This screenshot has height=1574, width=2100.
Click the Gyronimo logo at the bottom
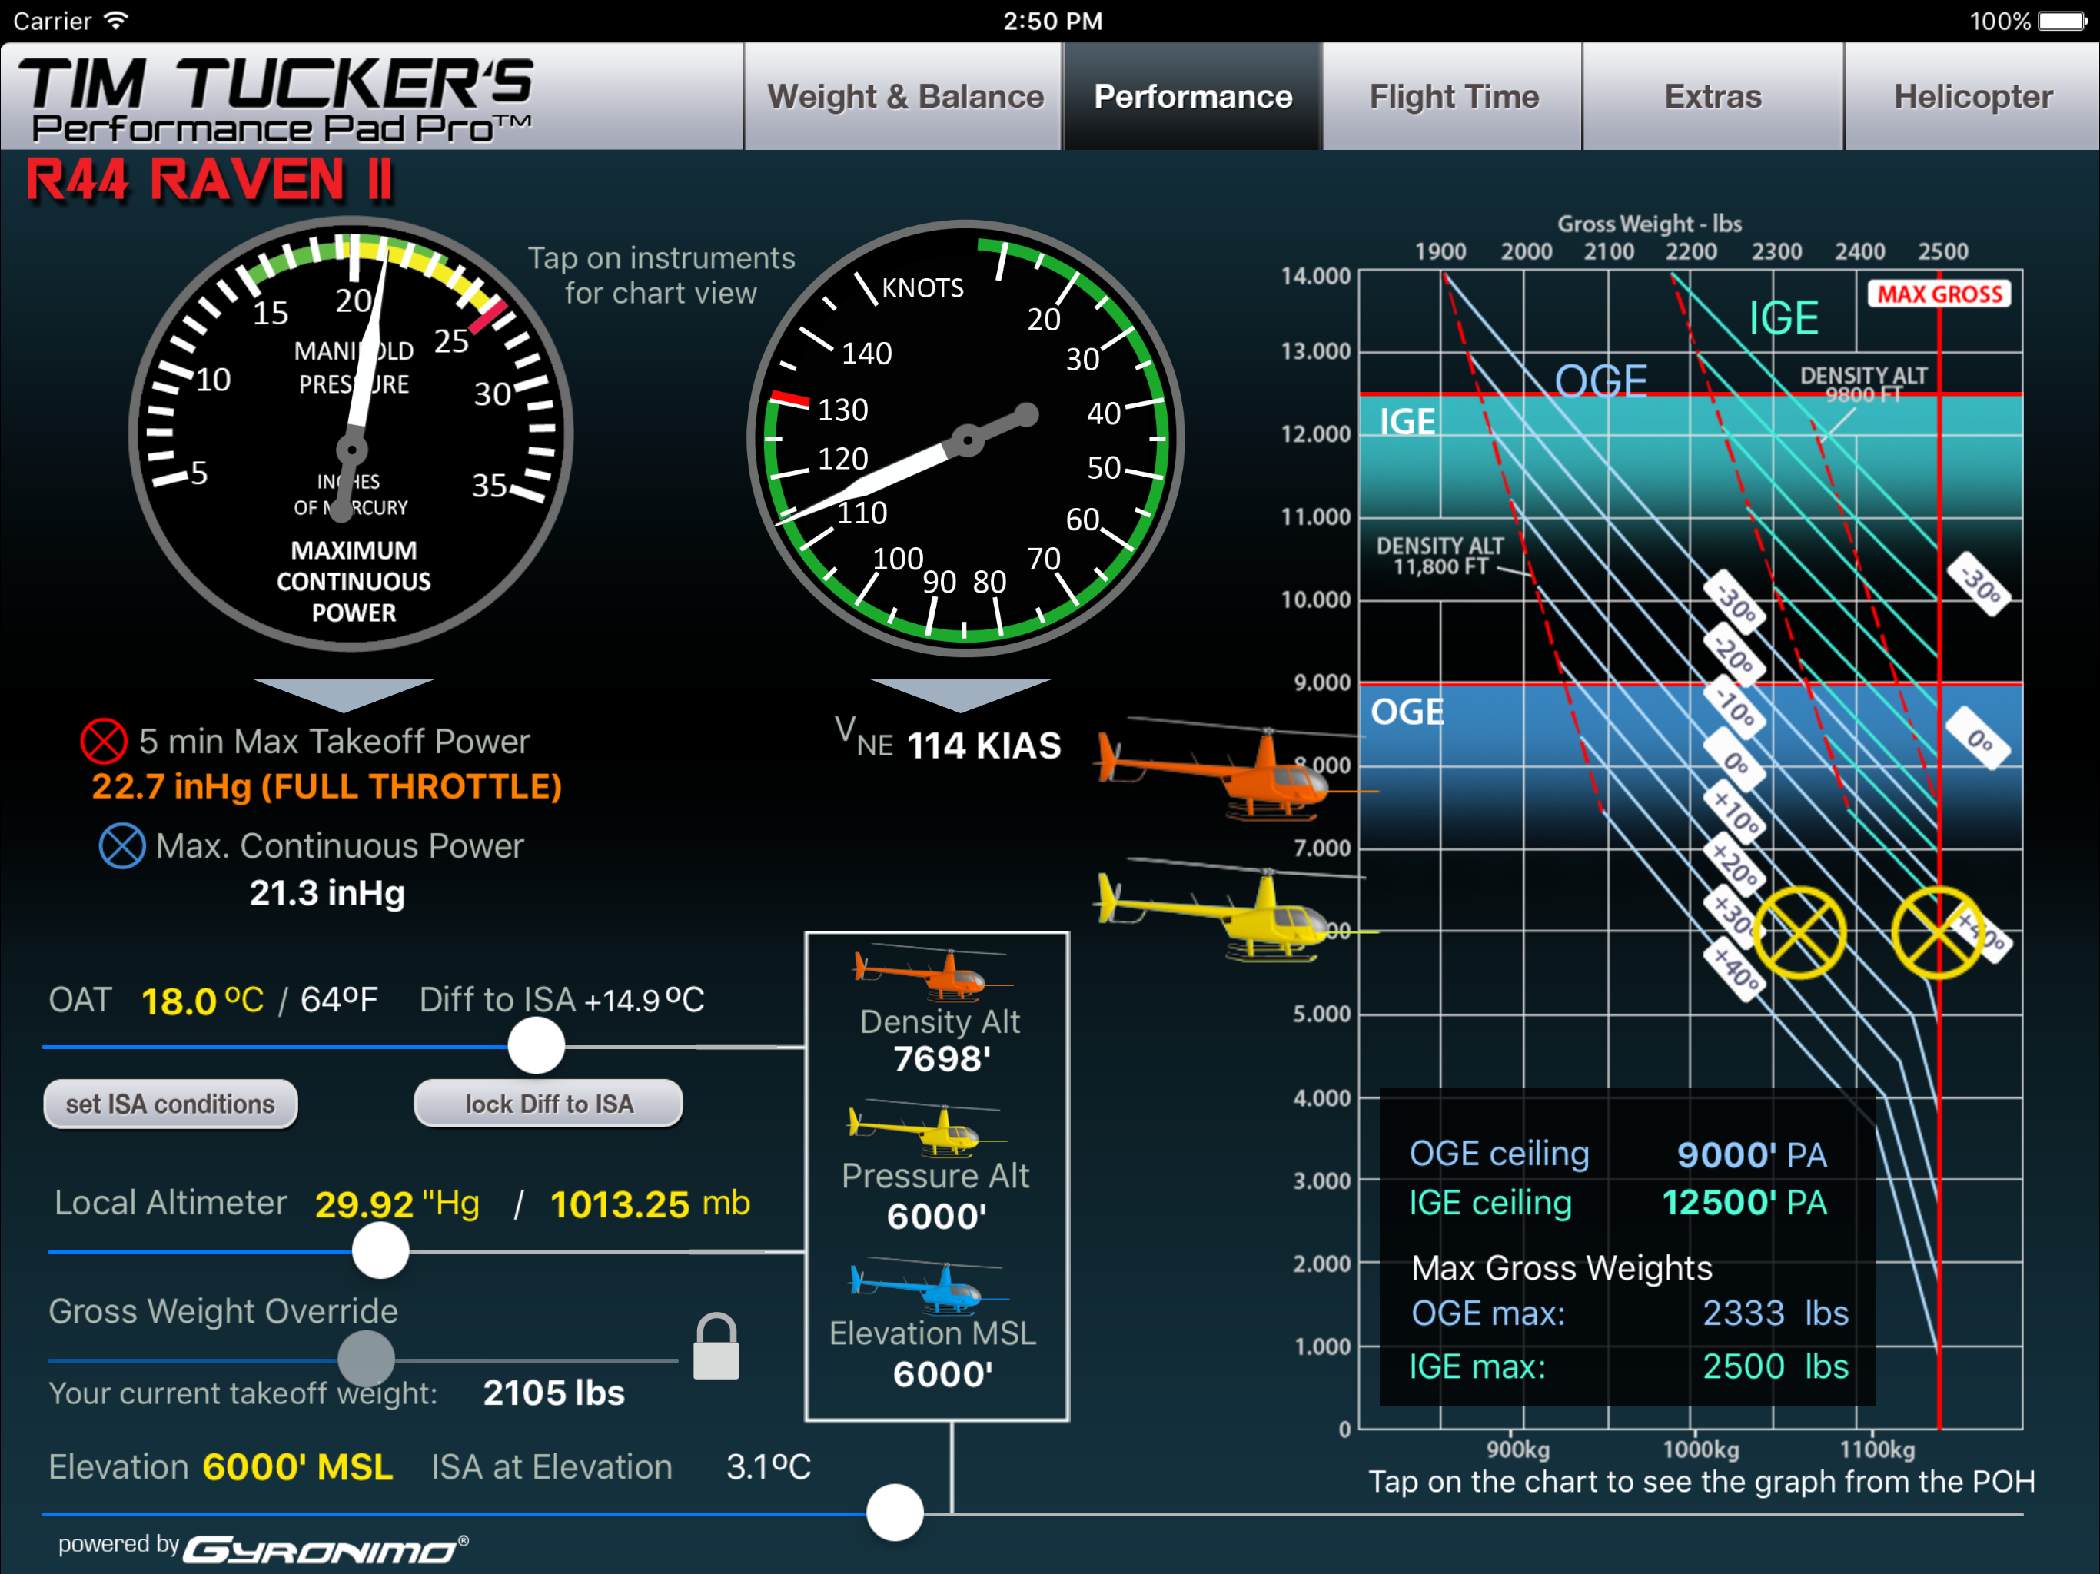(x=326, y=1549)
